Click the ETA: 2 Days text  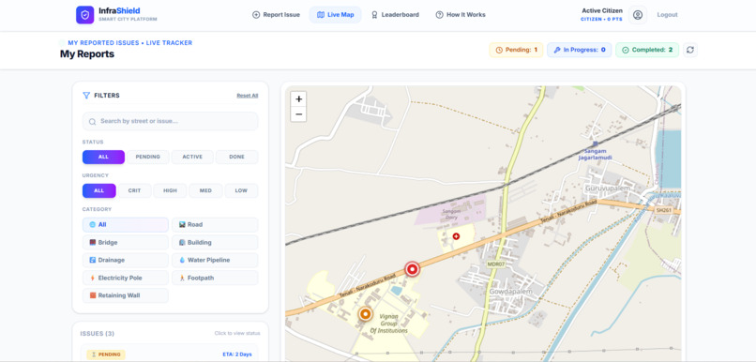237,354
